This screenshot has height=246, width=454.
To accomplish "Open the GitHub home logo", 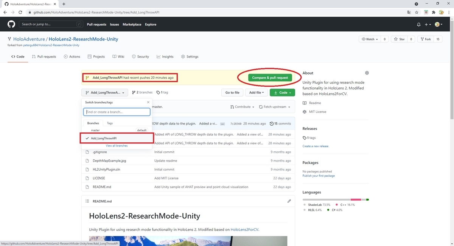I will pyautogui.click(x=11, y=24).
